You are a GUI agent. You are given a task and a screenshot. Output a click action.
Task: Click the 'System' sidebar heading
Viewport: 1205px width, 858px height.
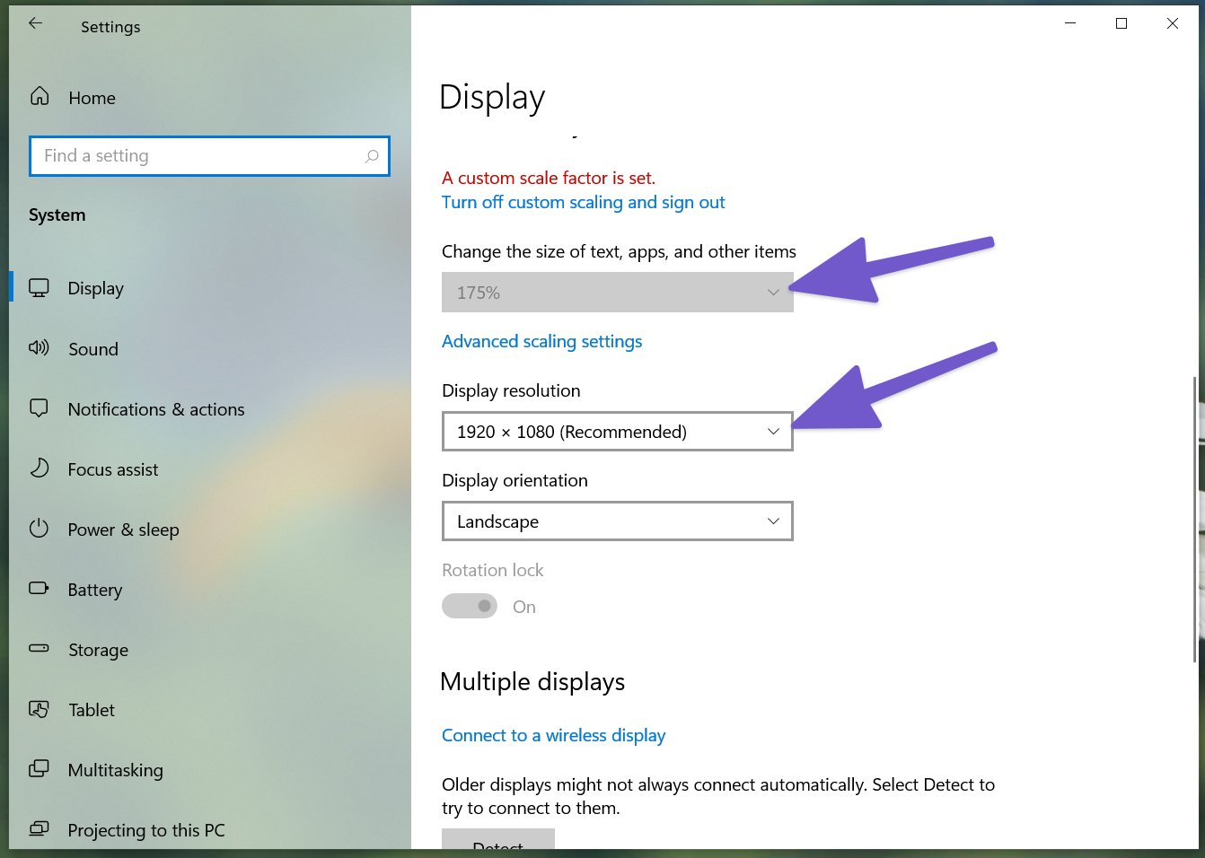click(x=57, y=215)
